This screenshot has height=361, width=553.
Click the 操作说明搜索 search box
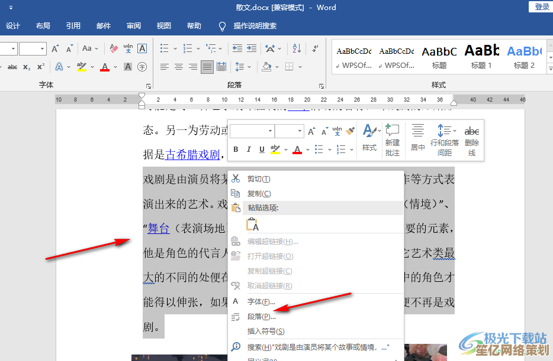point(255,25)
